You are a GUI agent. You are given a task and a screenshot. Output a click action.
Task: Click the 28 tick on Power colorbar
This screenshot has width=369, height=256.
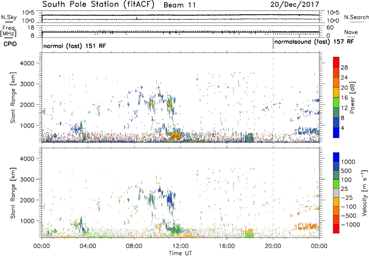[344, 67]
